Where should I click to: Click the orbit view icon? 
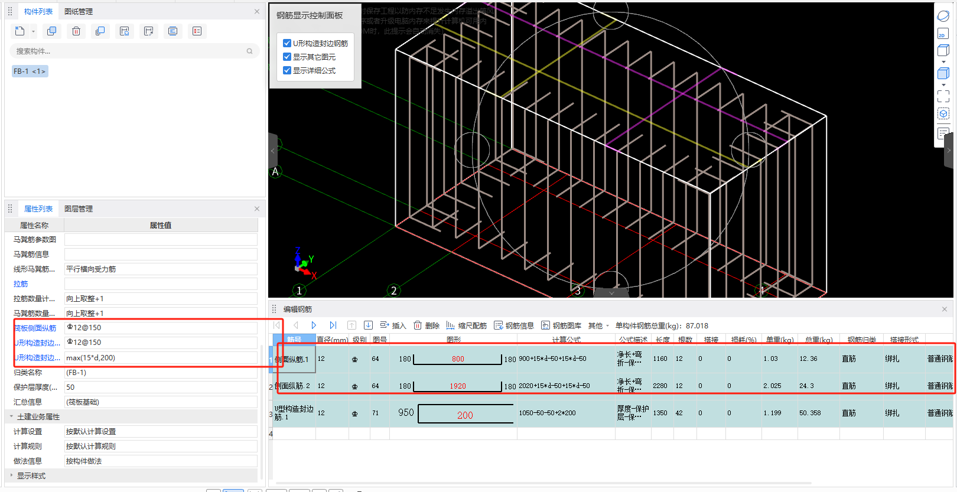tap(943, 16)
